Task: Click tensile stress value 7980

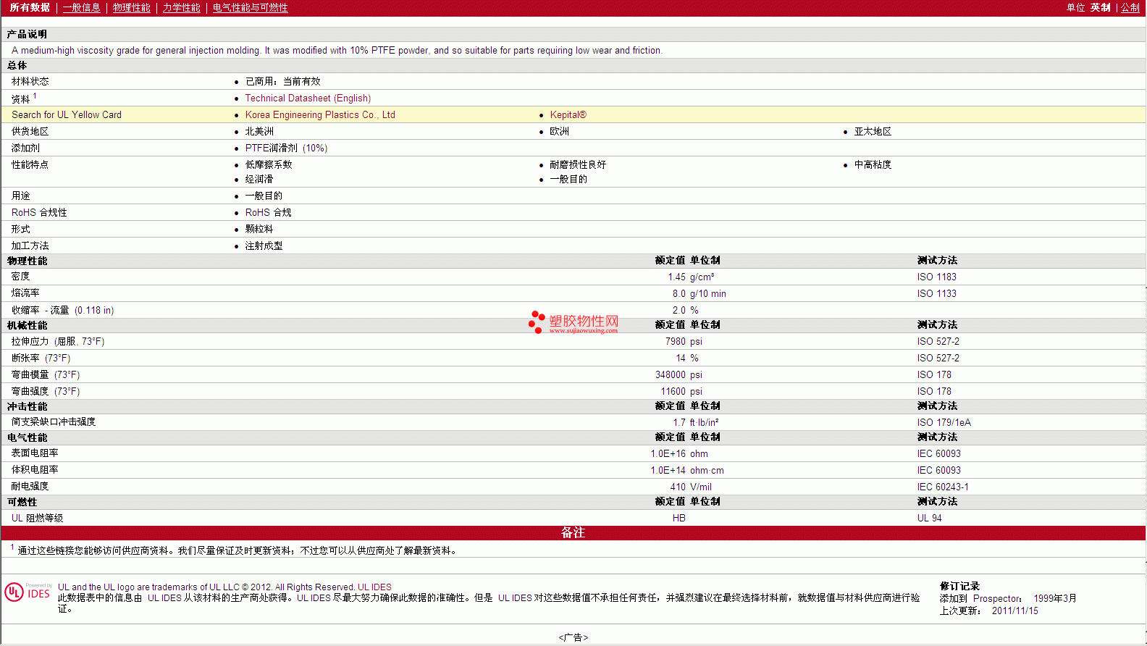Action: tap(676, 341)
